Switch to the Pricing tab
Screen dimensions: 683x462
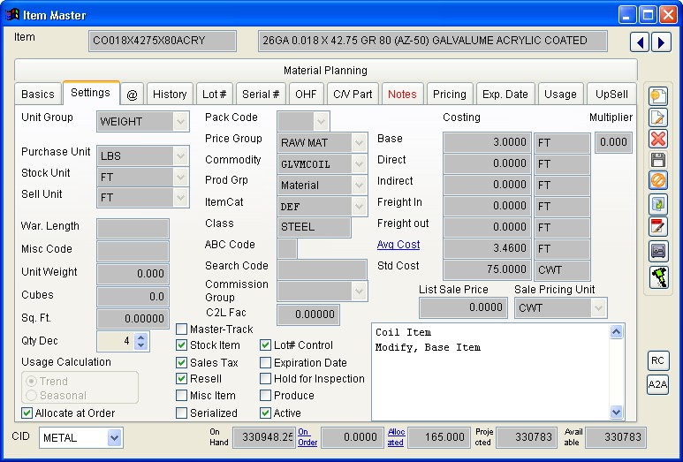449,95
